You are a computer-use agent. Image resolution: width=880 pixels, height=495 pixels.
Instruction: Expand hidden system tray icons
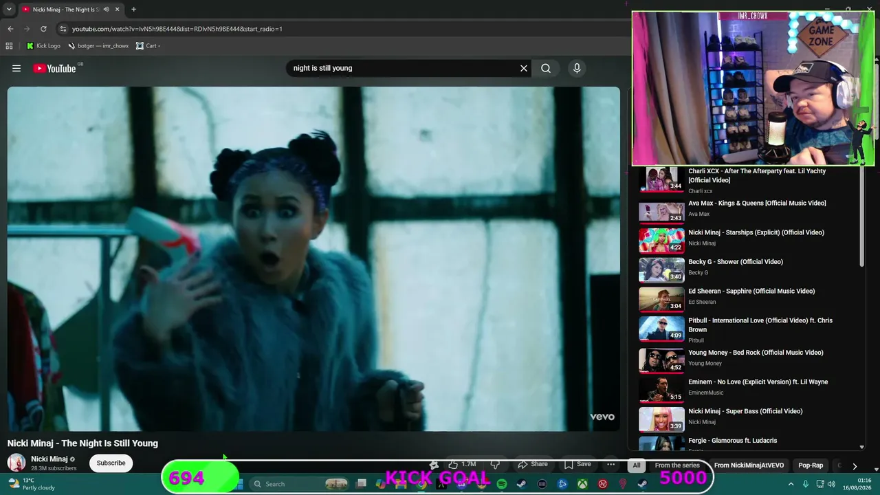coord(791,484)
